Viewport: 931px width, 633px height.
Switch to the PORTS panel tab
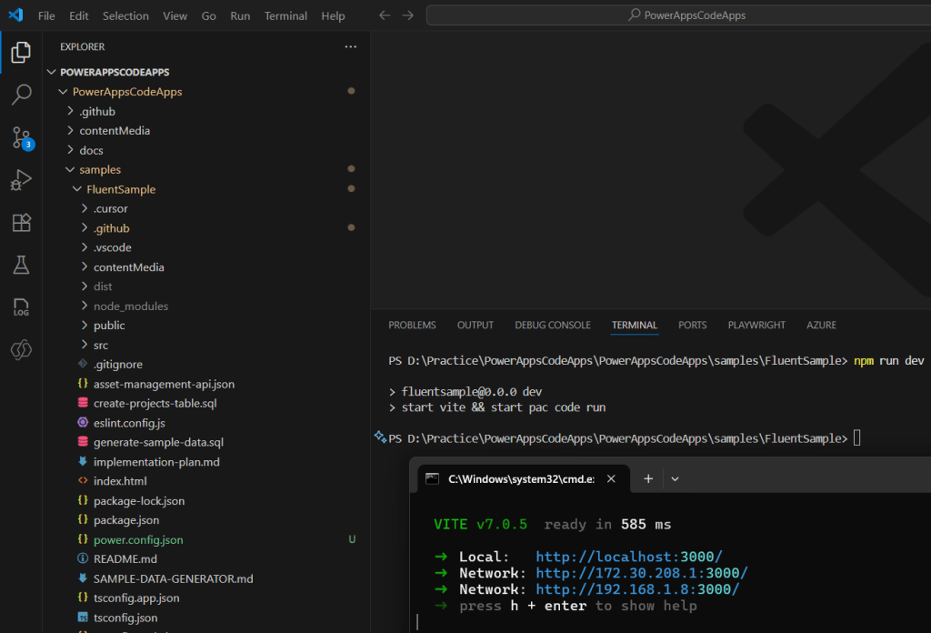coord(692,325)
